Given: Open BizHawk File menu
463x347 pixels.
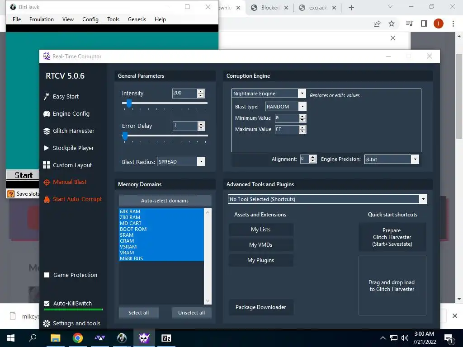Looking at the screenshot, I should point(17,19).
